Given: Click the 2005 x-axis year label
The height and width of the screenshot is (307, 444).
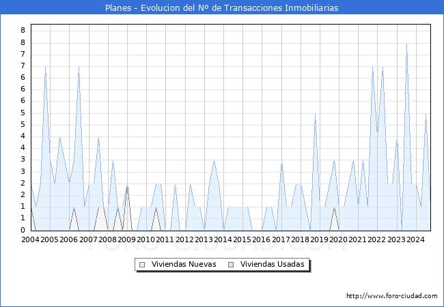Looking at the screenshot, I should [x=50, y=239].
